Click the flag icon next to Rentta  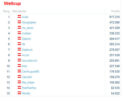click(x=19, y=93)
